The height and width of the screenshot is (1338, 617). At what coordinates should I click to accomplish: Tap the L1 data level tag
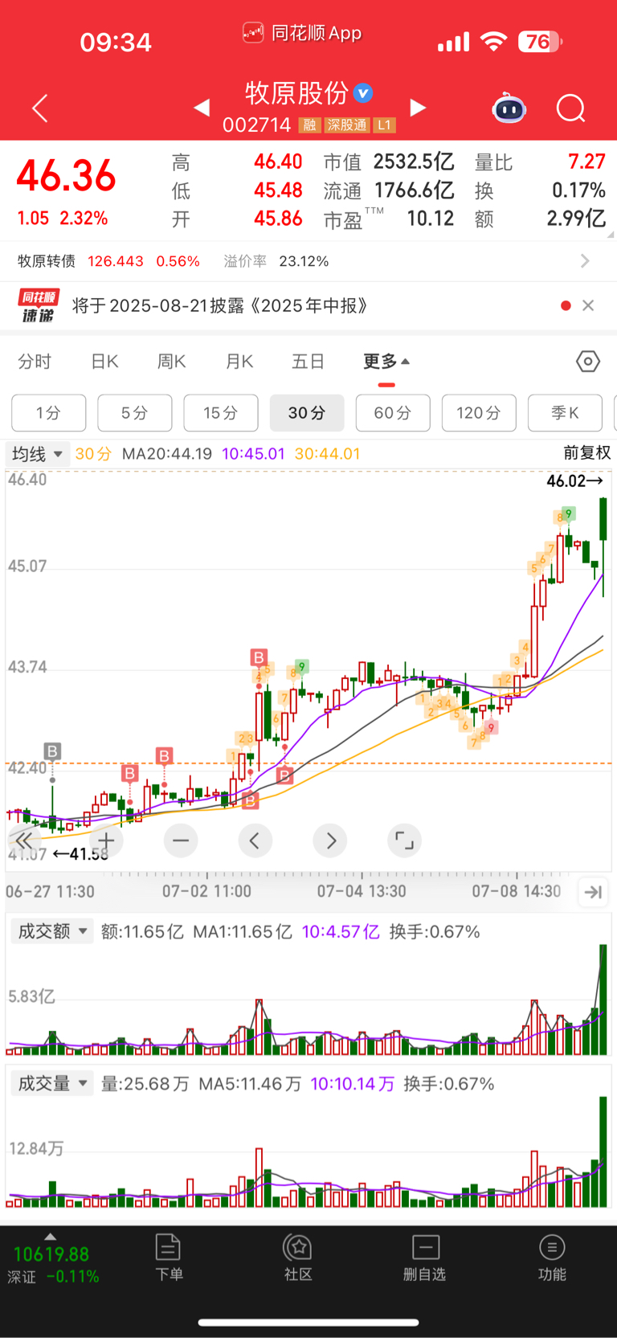click(385, 125)
